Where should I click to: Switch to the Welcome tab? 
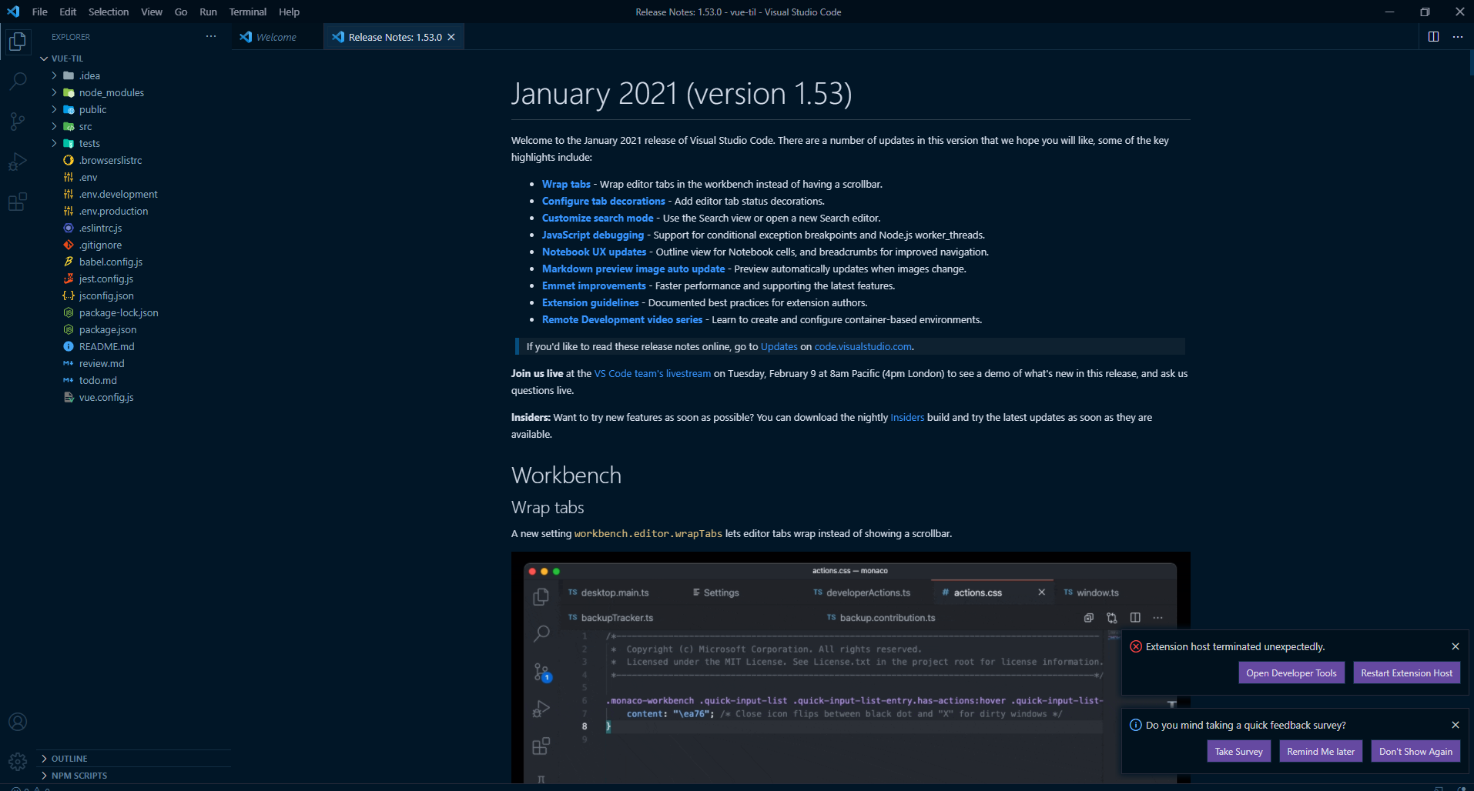click(x=276, y=37)
